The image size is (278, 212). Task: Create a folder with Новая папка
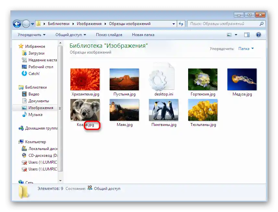coord(143,35)
